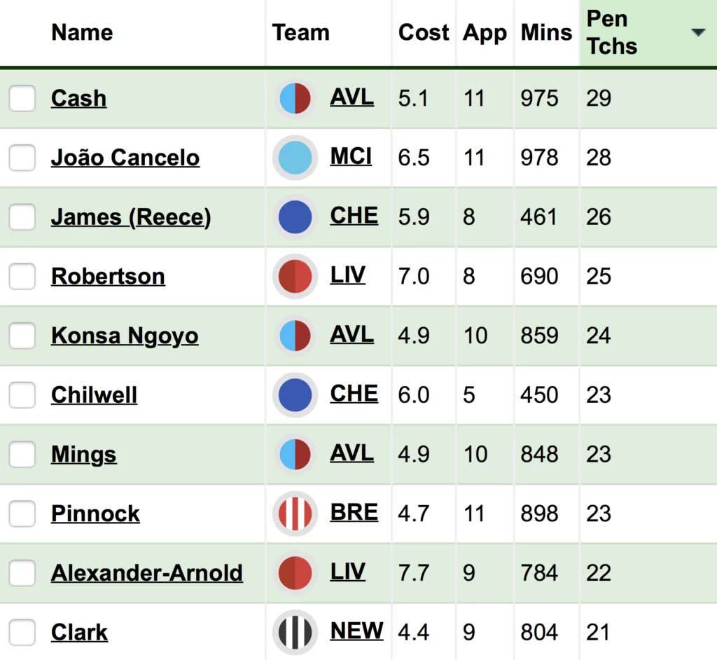Select the checkbox for Chilwell
The width and height of the screenshot is (717, 660).
[x=22, y=394]
